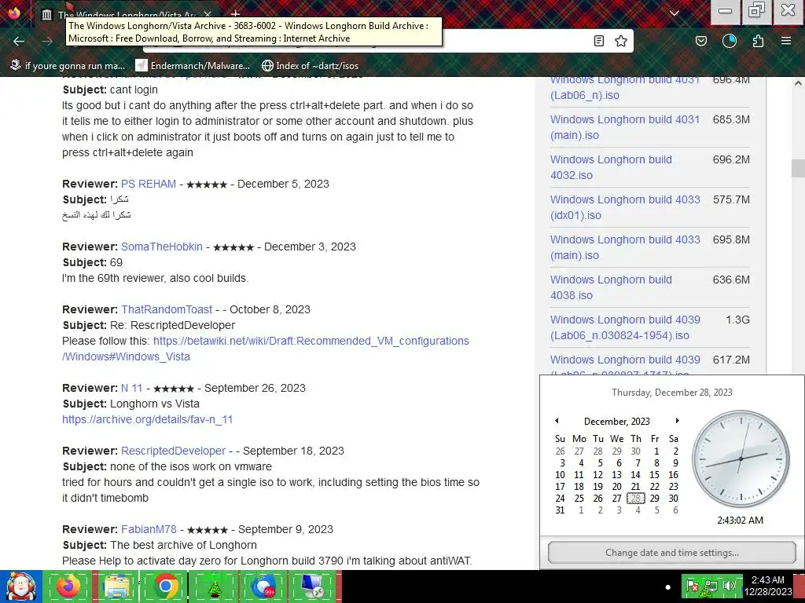Select December 28 in the calendar
Screen dimensions: 805x603
(x=635, y=499)
